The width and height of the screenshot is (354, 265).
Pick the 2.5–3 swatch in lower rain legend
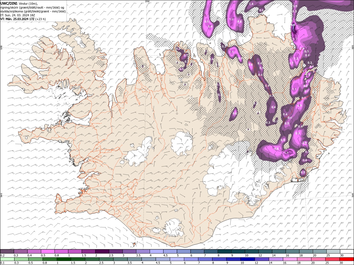106,259
